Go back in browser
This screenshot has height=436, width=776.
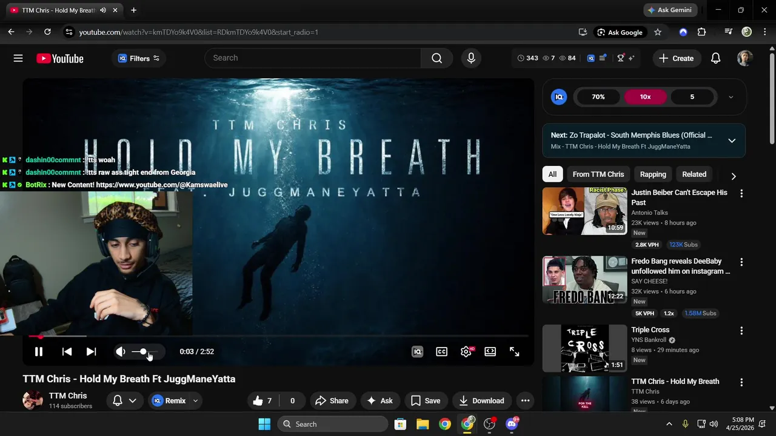point(11,32)
